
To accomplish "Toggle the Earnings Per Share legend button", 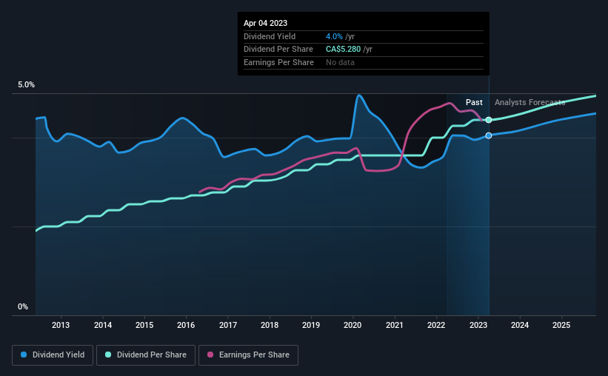I will tap(248, 355).
